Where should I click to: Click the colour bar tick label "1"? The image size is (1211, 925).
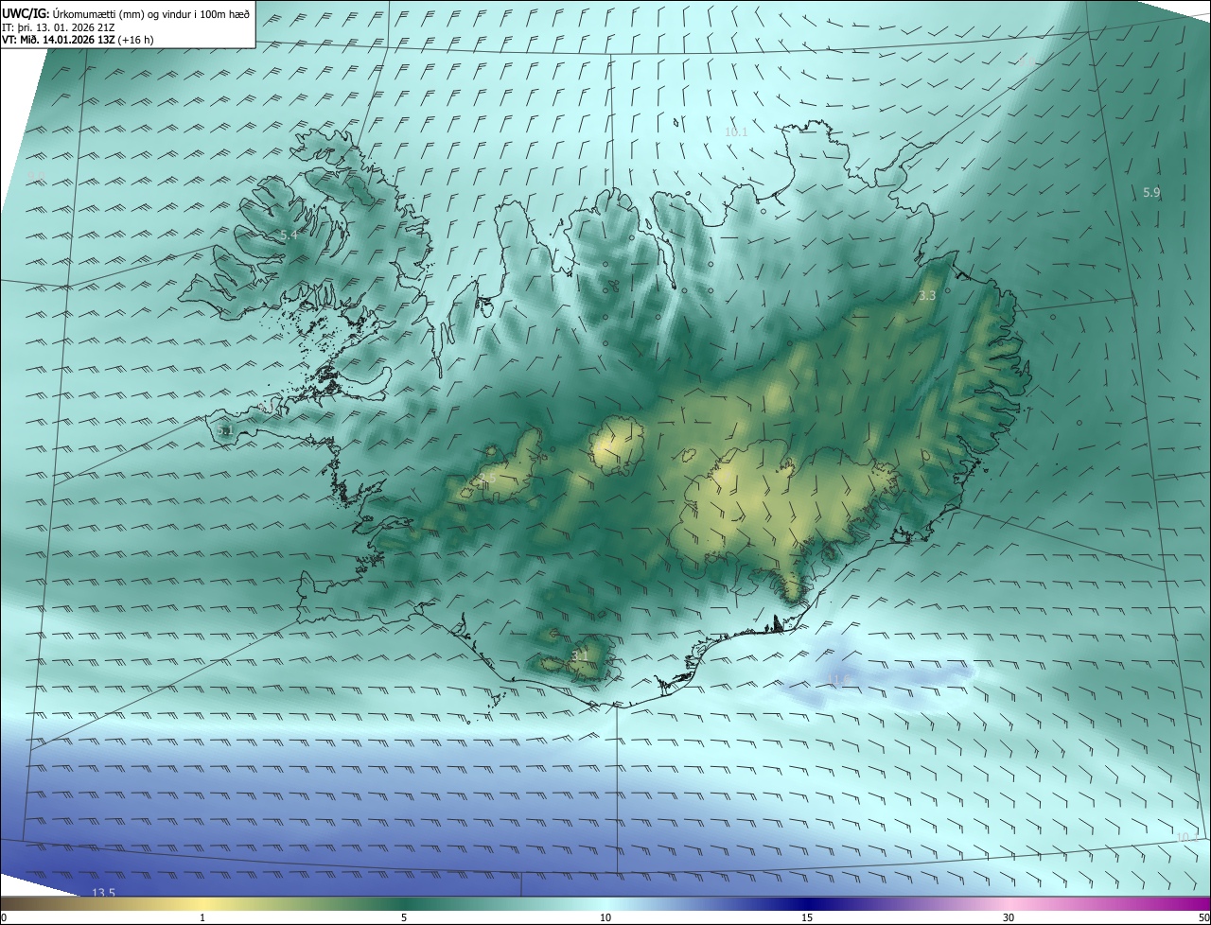pos(202,917)
